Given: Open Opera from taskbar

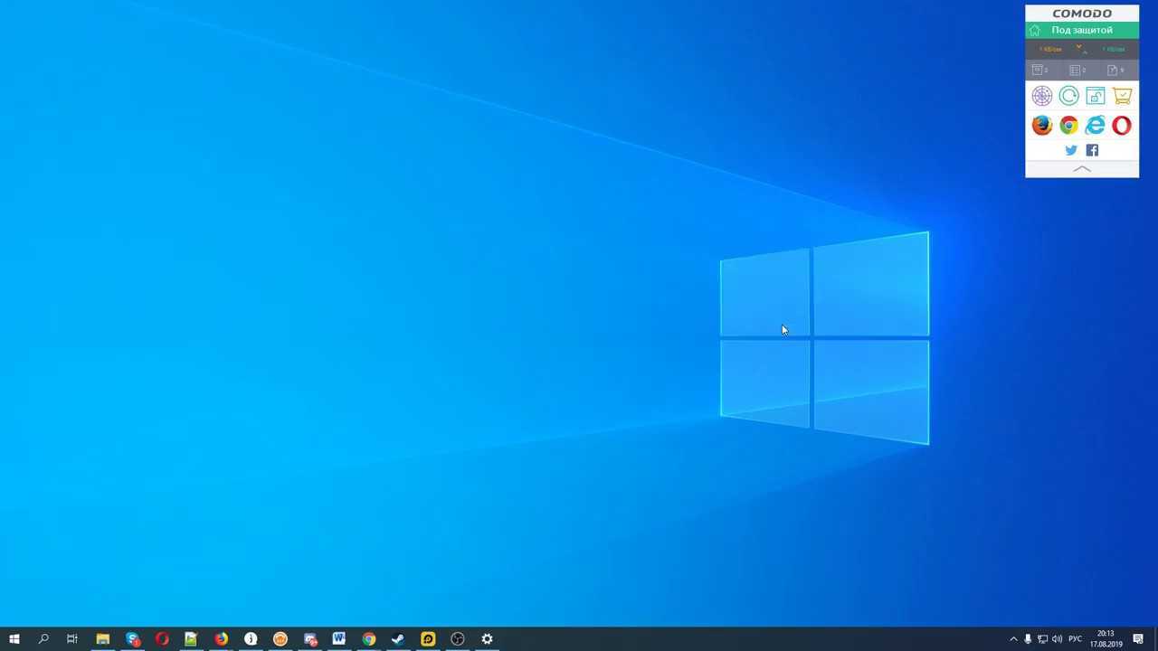Looking at the screenshot, I should click(162, 639).
